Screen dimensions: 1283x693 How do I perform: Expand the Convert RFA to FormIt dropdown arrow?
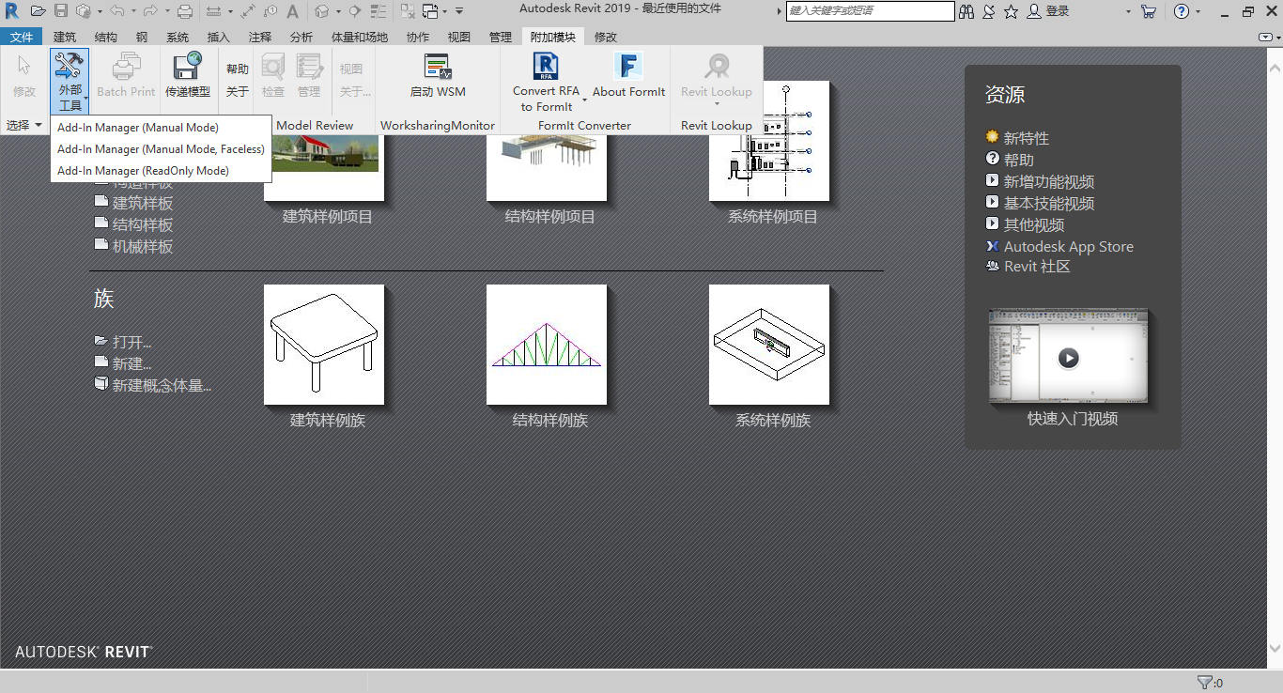[584, 99]
